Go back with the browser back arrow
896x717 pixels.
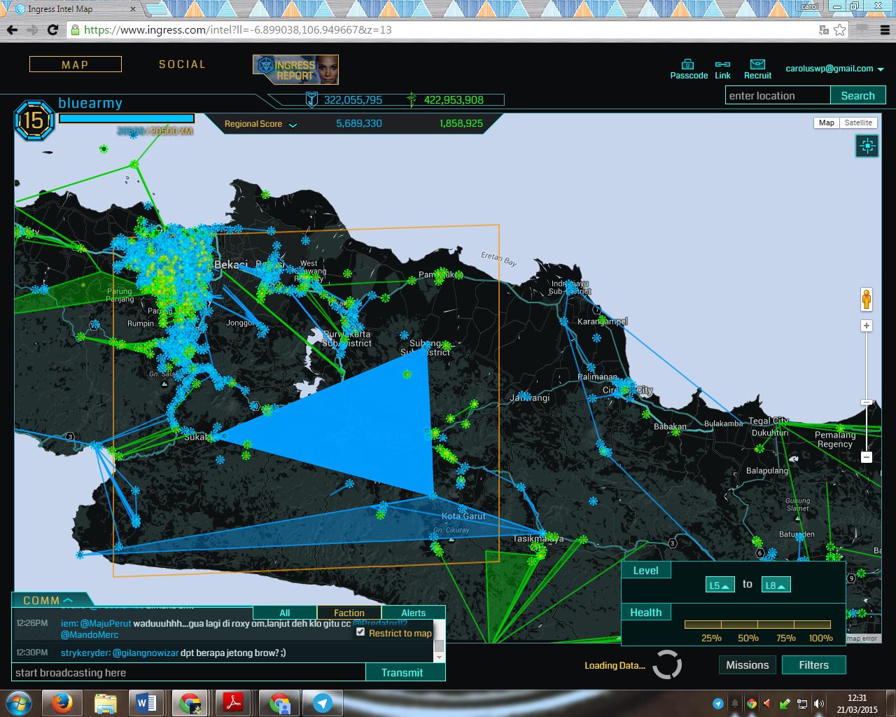click(x=12, y=29)
